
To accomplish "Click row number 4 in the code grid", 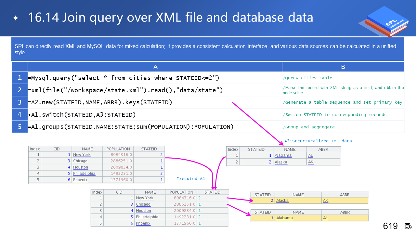I will coord(20,115).
